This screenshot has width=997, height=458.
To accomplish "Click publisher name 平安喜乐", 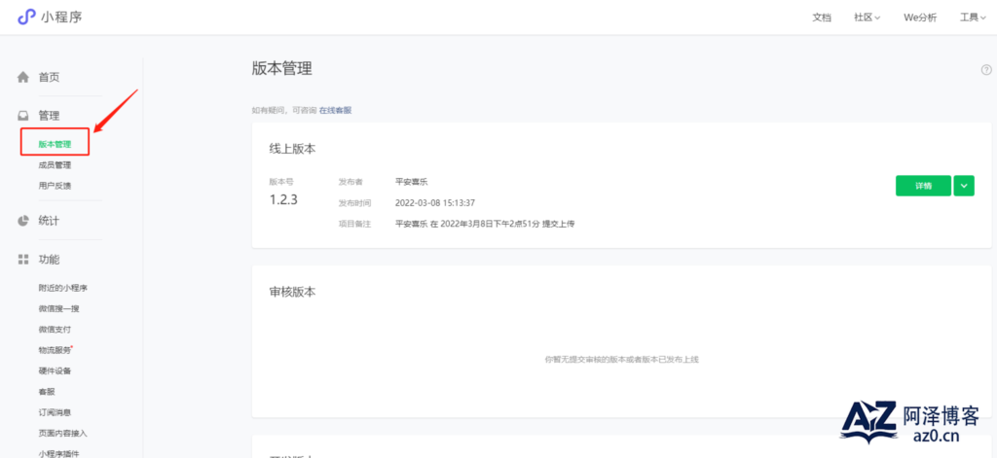I will [x=412, y=182].
